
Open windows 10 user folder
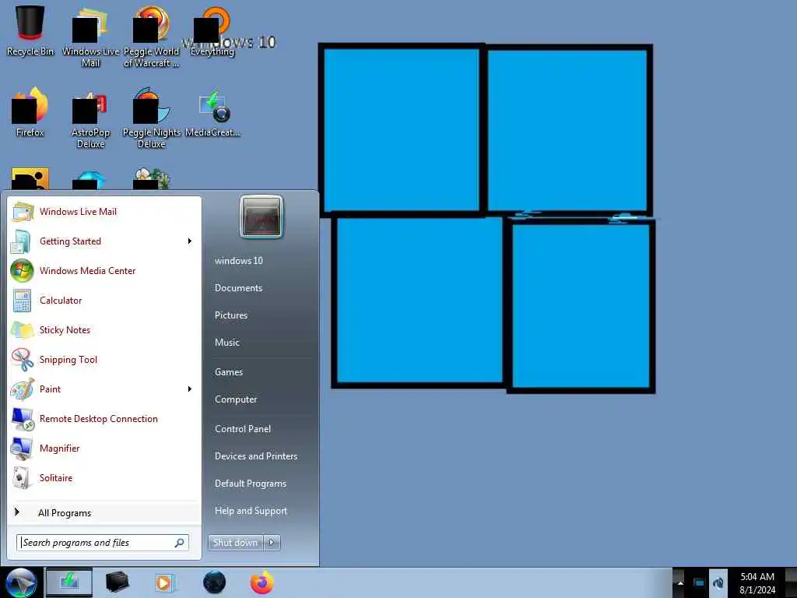(238, 260)
